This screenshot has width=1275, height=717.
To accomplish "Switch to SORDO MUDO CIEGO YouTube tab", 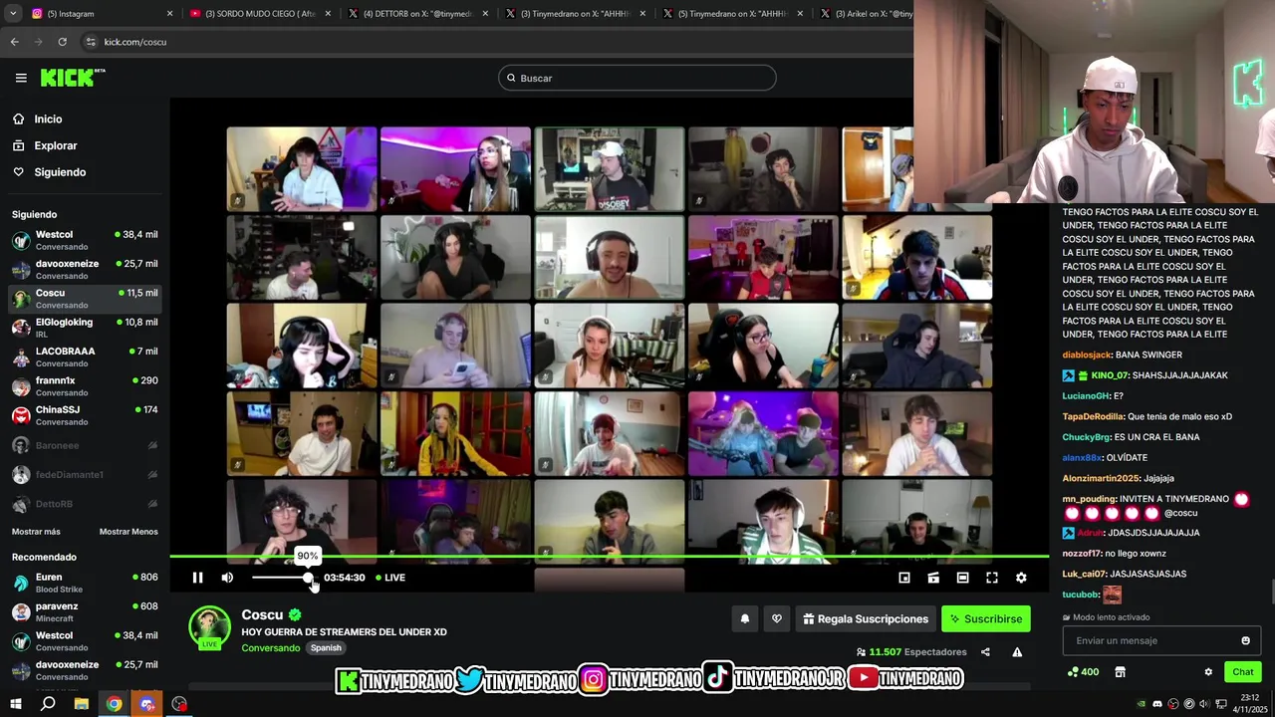I will tap(259, 14).
